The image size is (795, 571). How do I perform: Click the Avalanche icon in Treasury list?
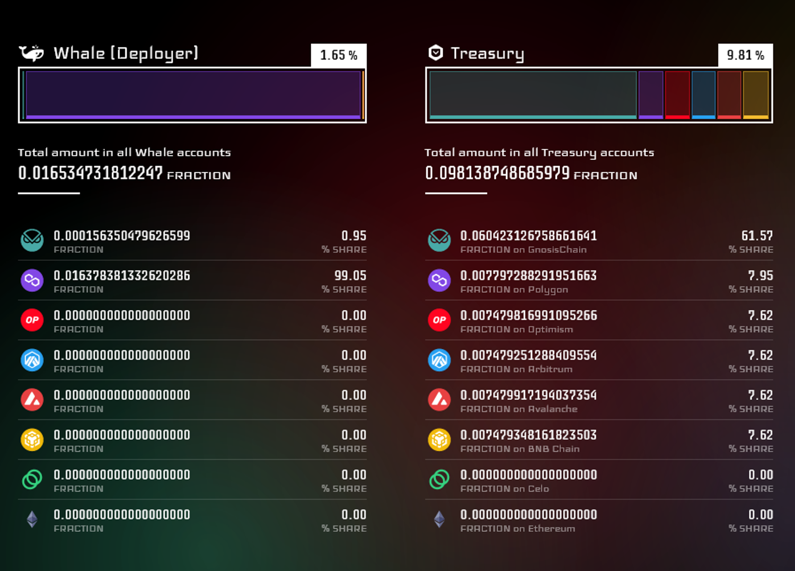439,400
